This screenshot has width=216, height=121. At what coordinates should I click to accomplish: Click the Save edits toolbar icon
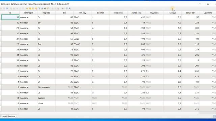4,8
